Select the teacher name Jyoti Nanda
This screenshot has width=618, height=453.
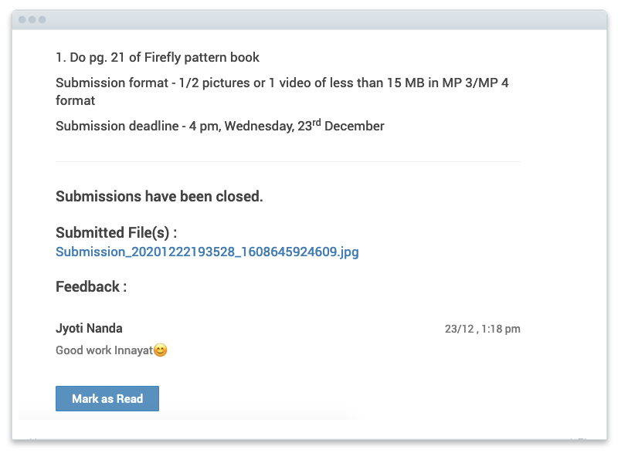click(89, 328)
